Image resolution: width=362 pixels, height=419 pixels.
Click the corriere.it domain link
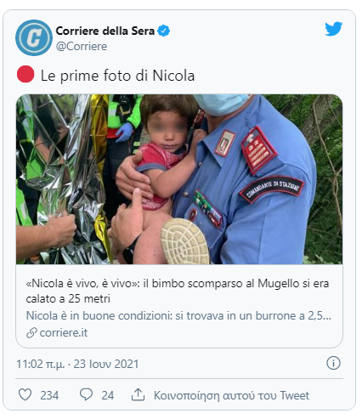click(64, 332)
